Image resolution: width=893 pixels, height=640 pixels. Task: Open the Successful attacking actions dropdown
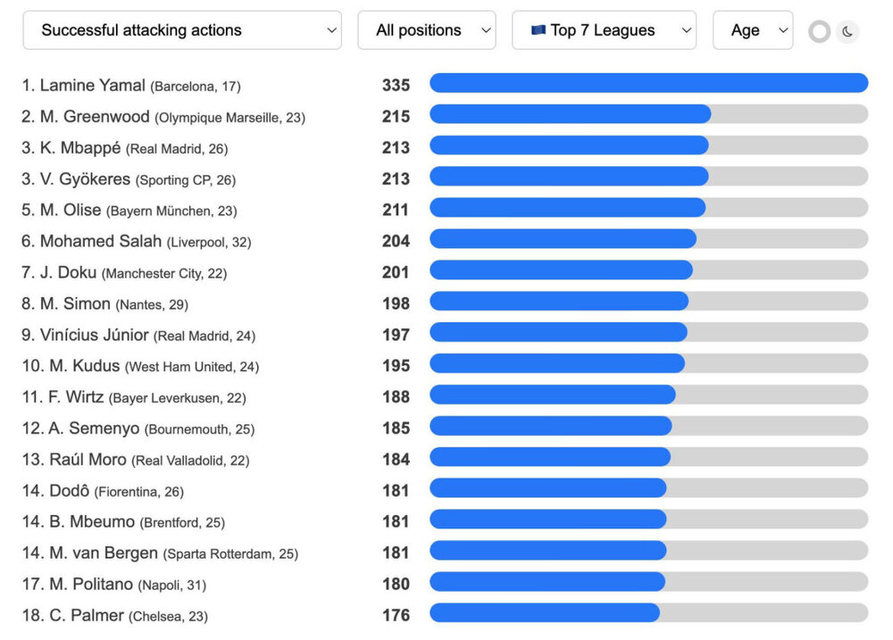[182, 30]
